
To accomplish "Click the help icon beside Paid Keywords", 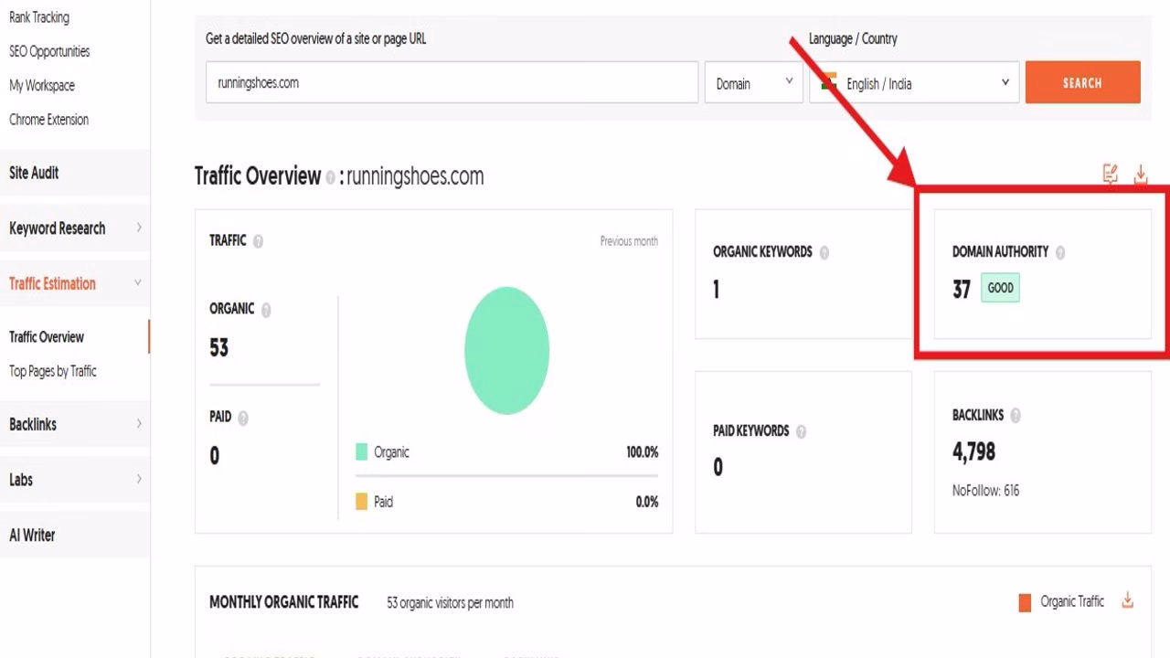I will pos(801,430).
